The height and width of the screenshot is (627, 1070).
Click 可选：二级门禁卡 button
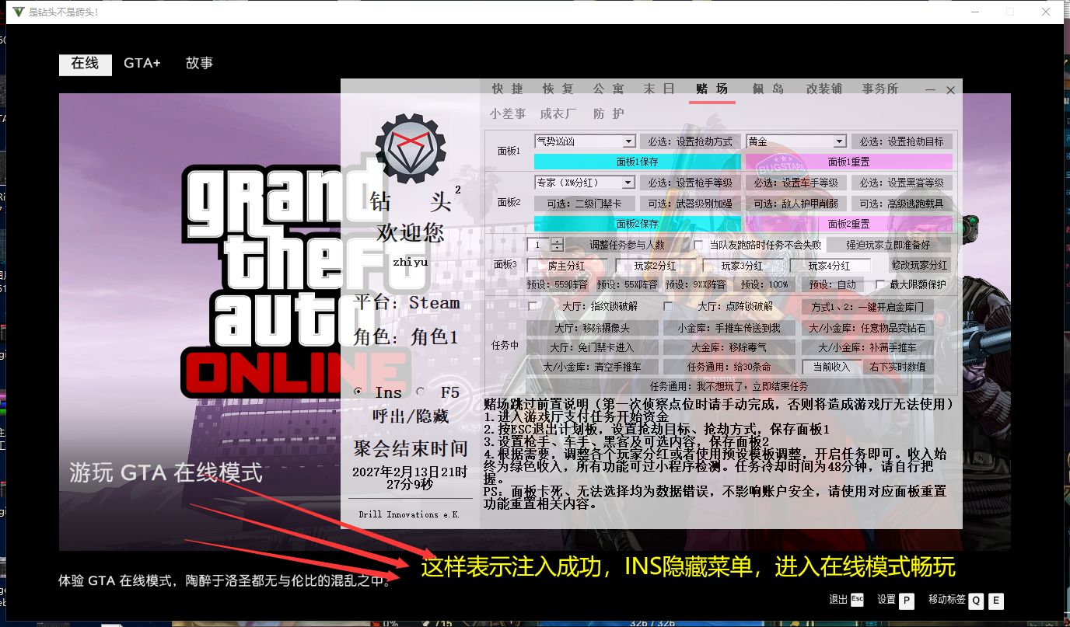click(x=585, y=204)
